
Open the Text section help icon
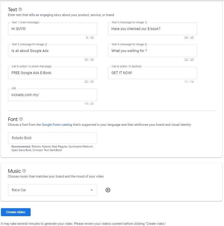coord(20,10)
